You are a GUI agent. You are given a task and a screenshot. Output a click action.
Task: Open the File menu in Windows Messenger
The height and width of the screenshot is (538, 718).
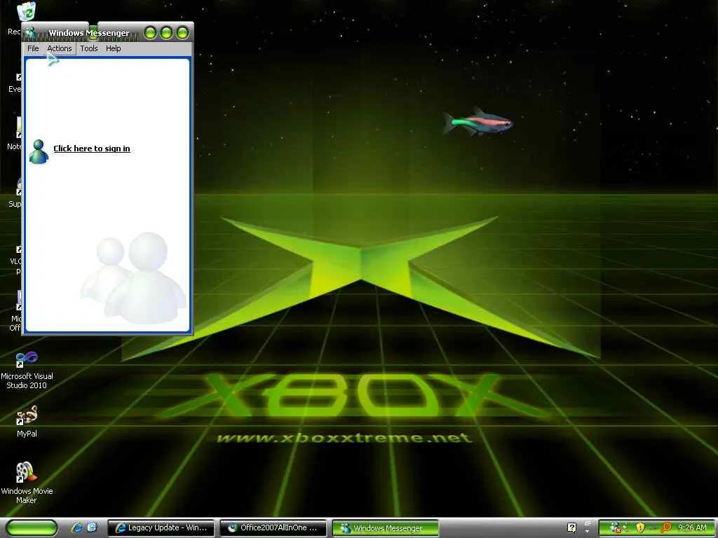(x=33, y=48)
